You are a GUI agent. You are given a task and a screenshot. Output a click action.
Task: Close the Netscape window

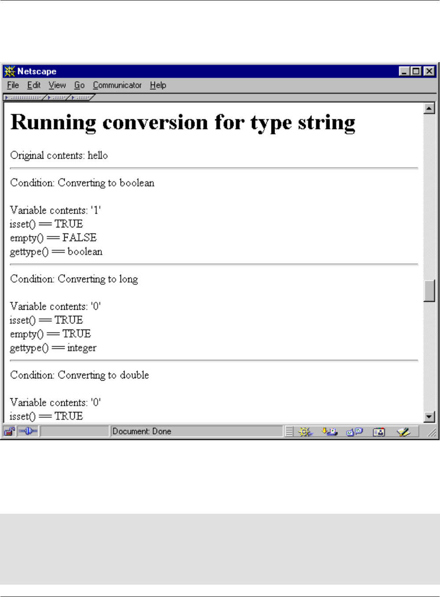click(429, 71)
